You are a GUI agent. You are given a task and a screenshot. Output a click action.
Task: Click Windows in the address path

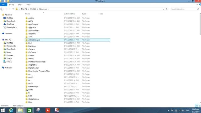click(43, 9)
